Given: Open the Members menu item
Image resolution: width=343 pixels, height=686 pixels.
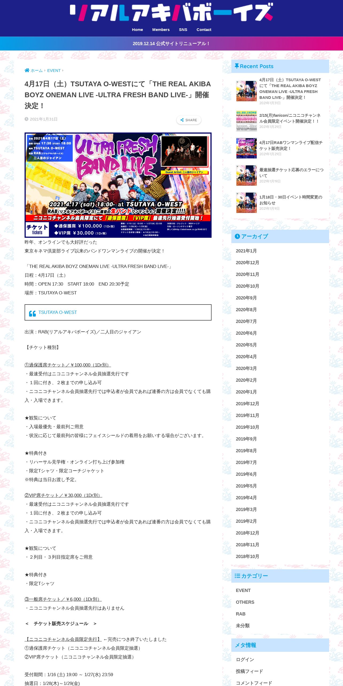Looking at the screenshot, I should (x=161, y=30).
